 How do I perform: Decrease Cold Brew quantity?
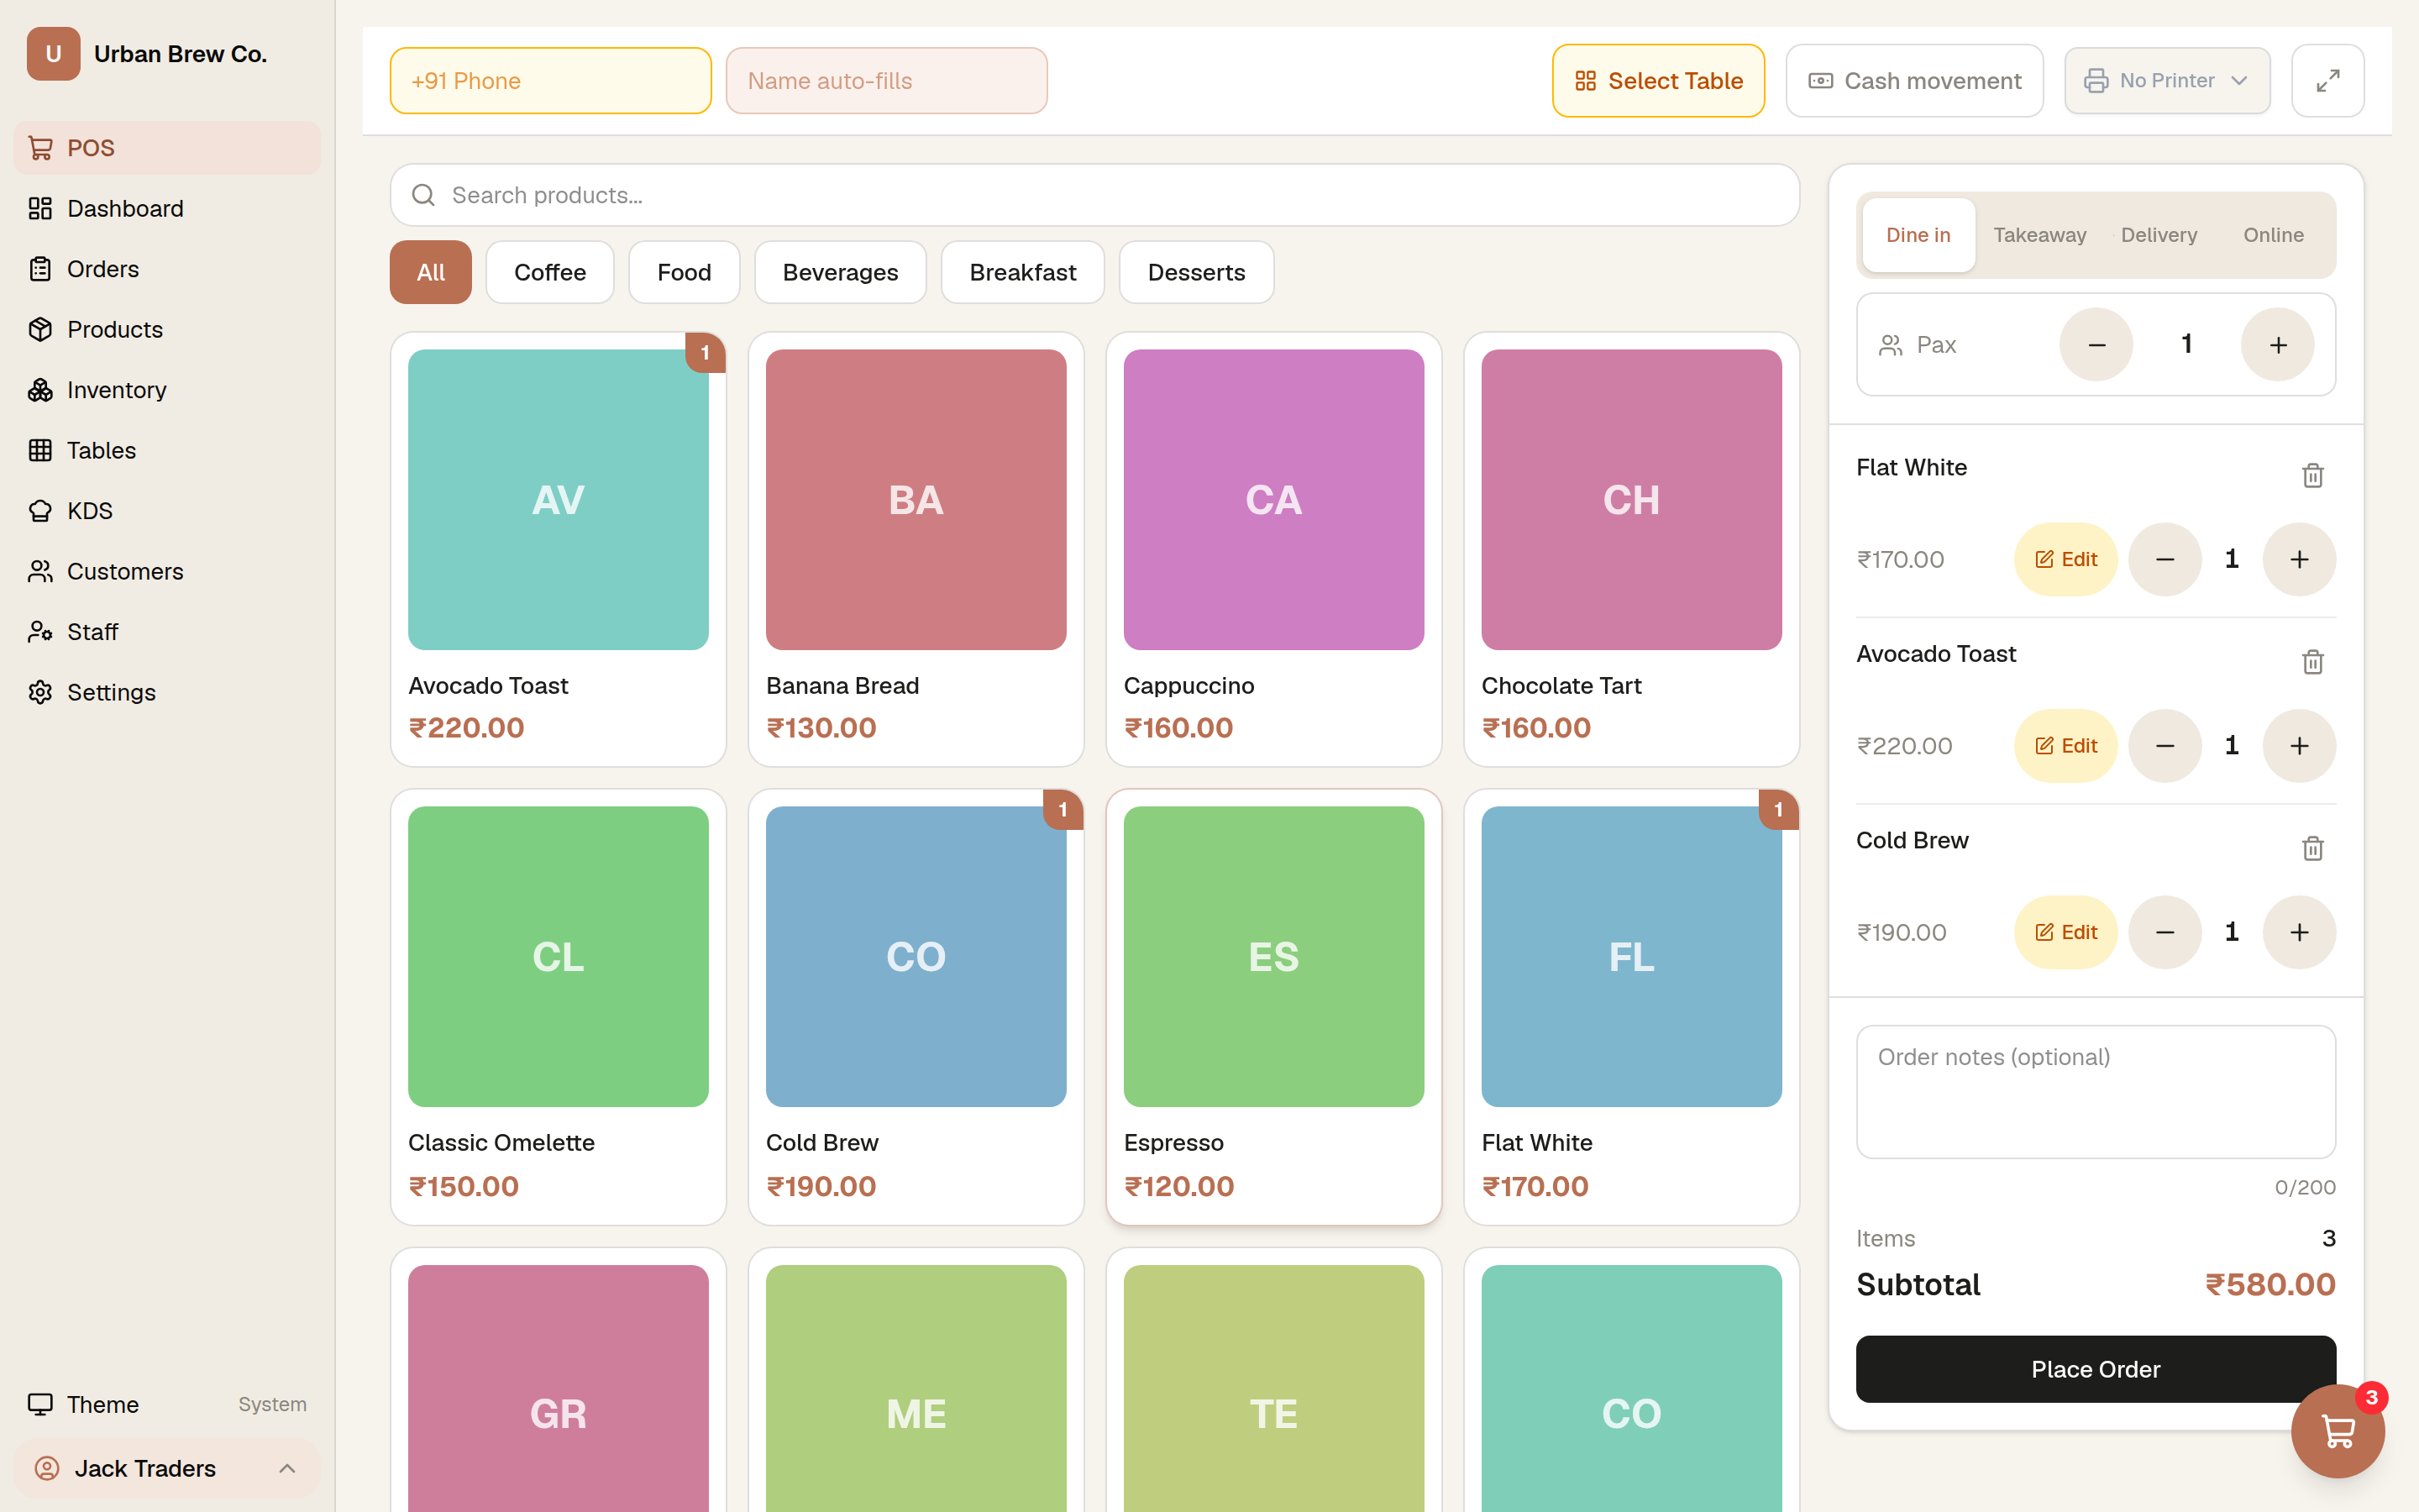point(2165,932)
